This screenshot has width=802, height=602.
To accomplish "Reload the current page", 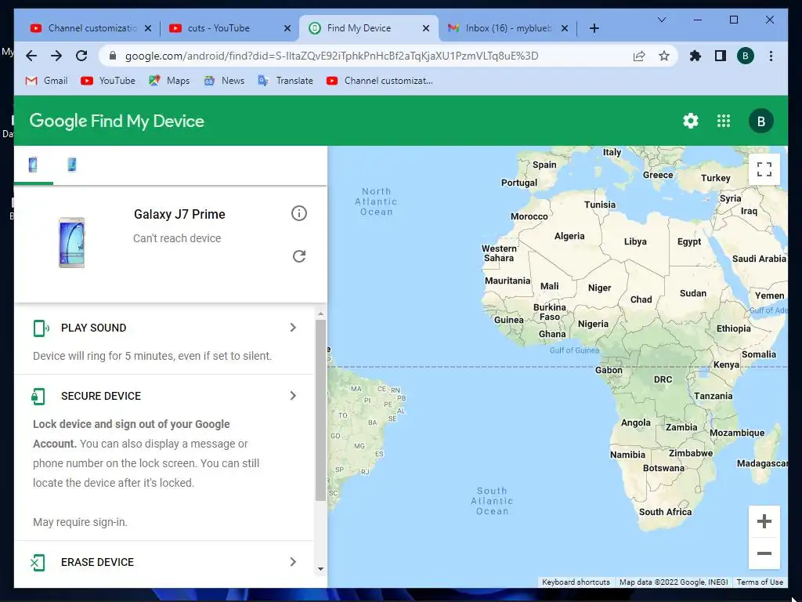I will (81, 56).
